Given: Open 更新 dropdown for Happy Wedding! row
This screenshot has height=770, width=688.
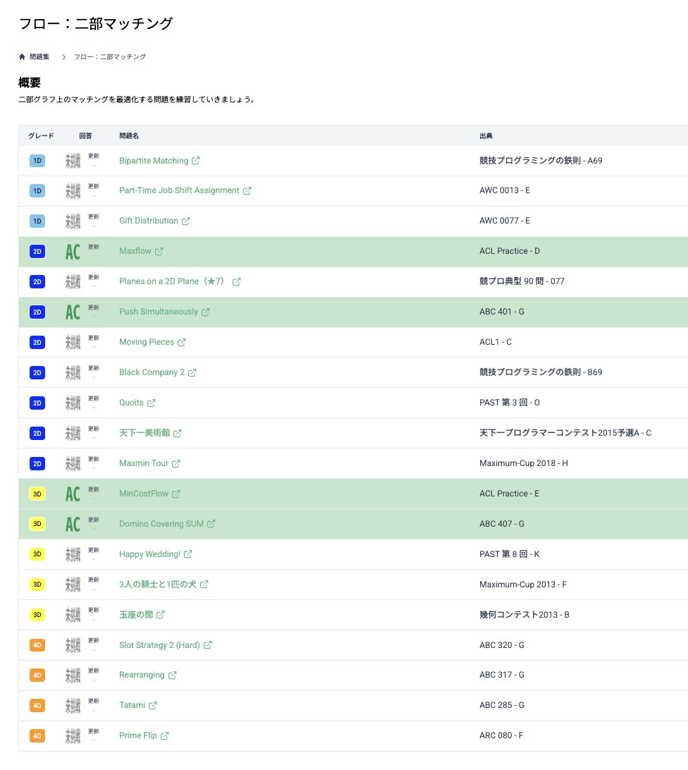Looking at the screenshot, I should point(94,554).
